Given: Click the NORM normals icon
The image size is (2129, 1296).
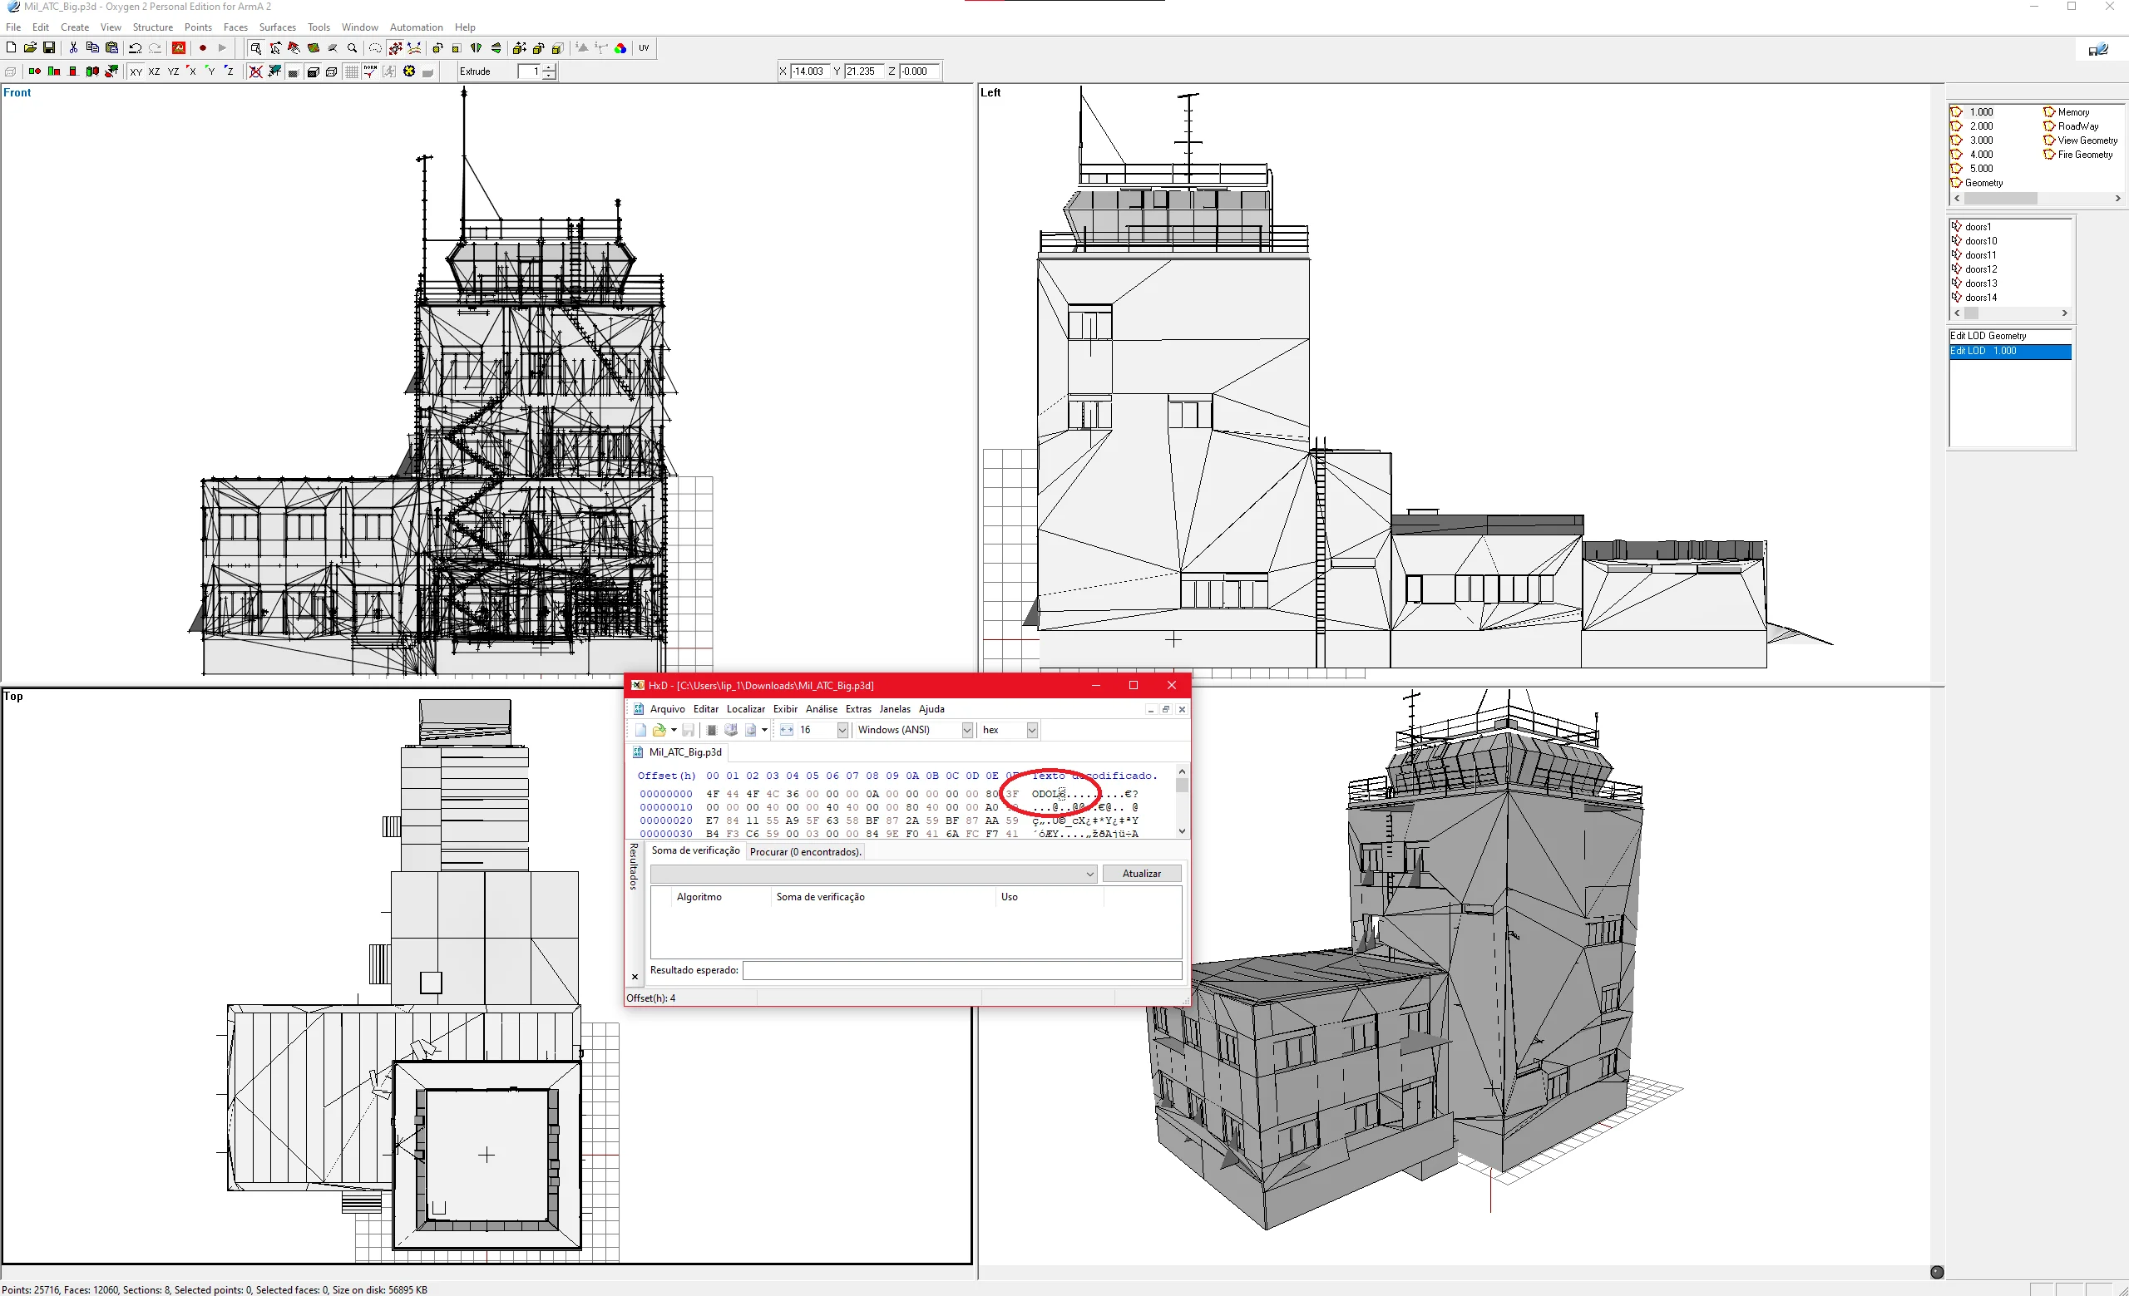Looking at the screenshot, I should click(x=370, y=71).
